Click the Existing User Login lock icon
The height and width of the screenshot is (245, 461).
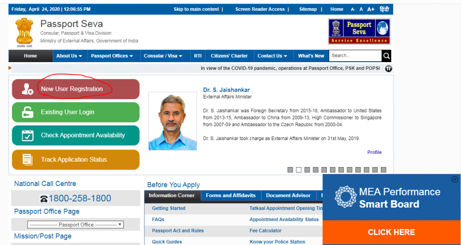tap(27, 112)
